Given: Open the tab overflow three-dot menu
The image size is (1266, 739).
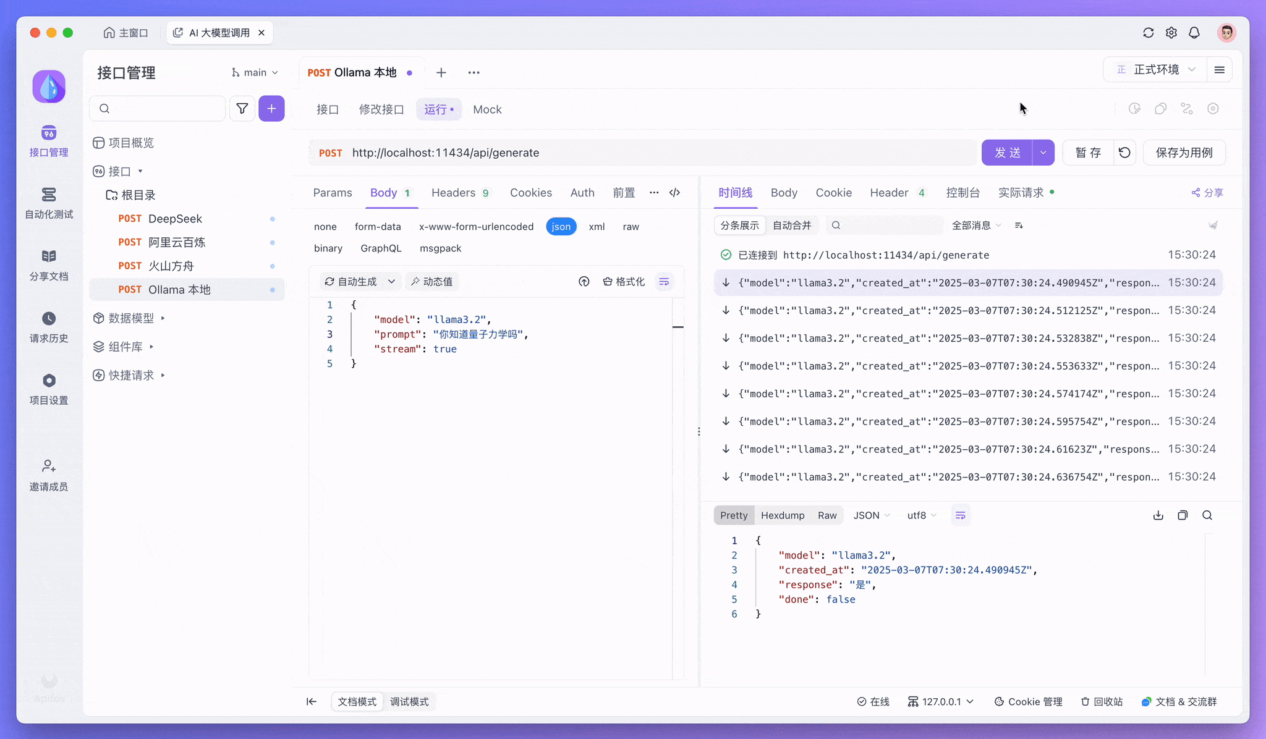Looking at the screenshot, I should point(474,73).
